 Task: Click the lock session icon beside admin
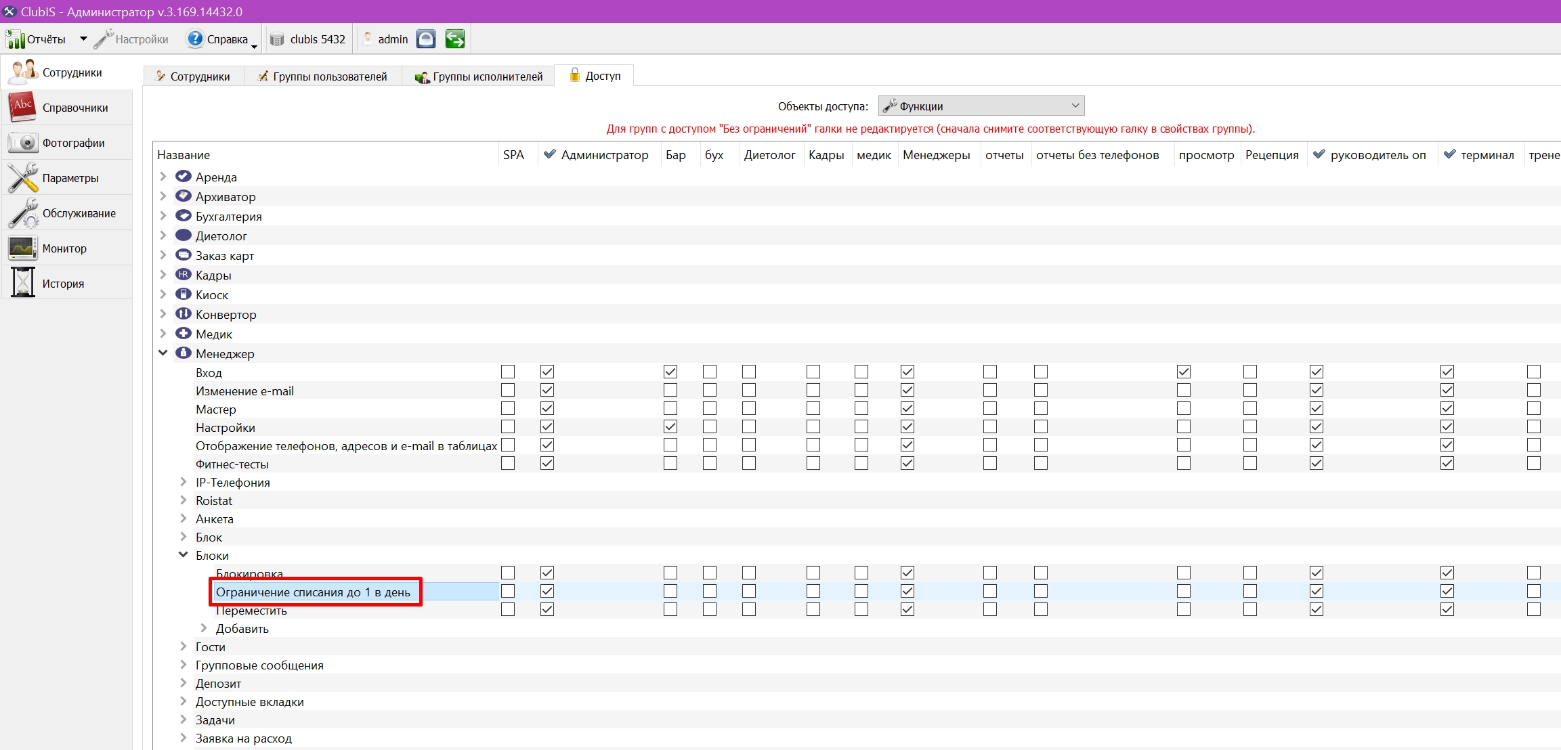(x=426, y=39)
